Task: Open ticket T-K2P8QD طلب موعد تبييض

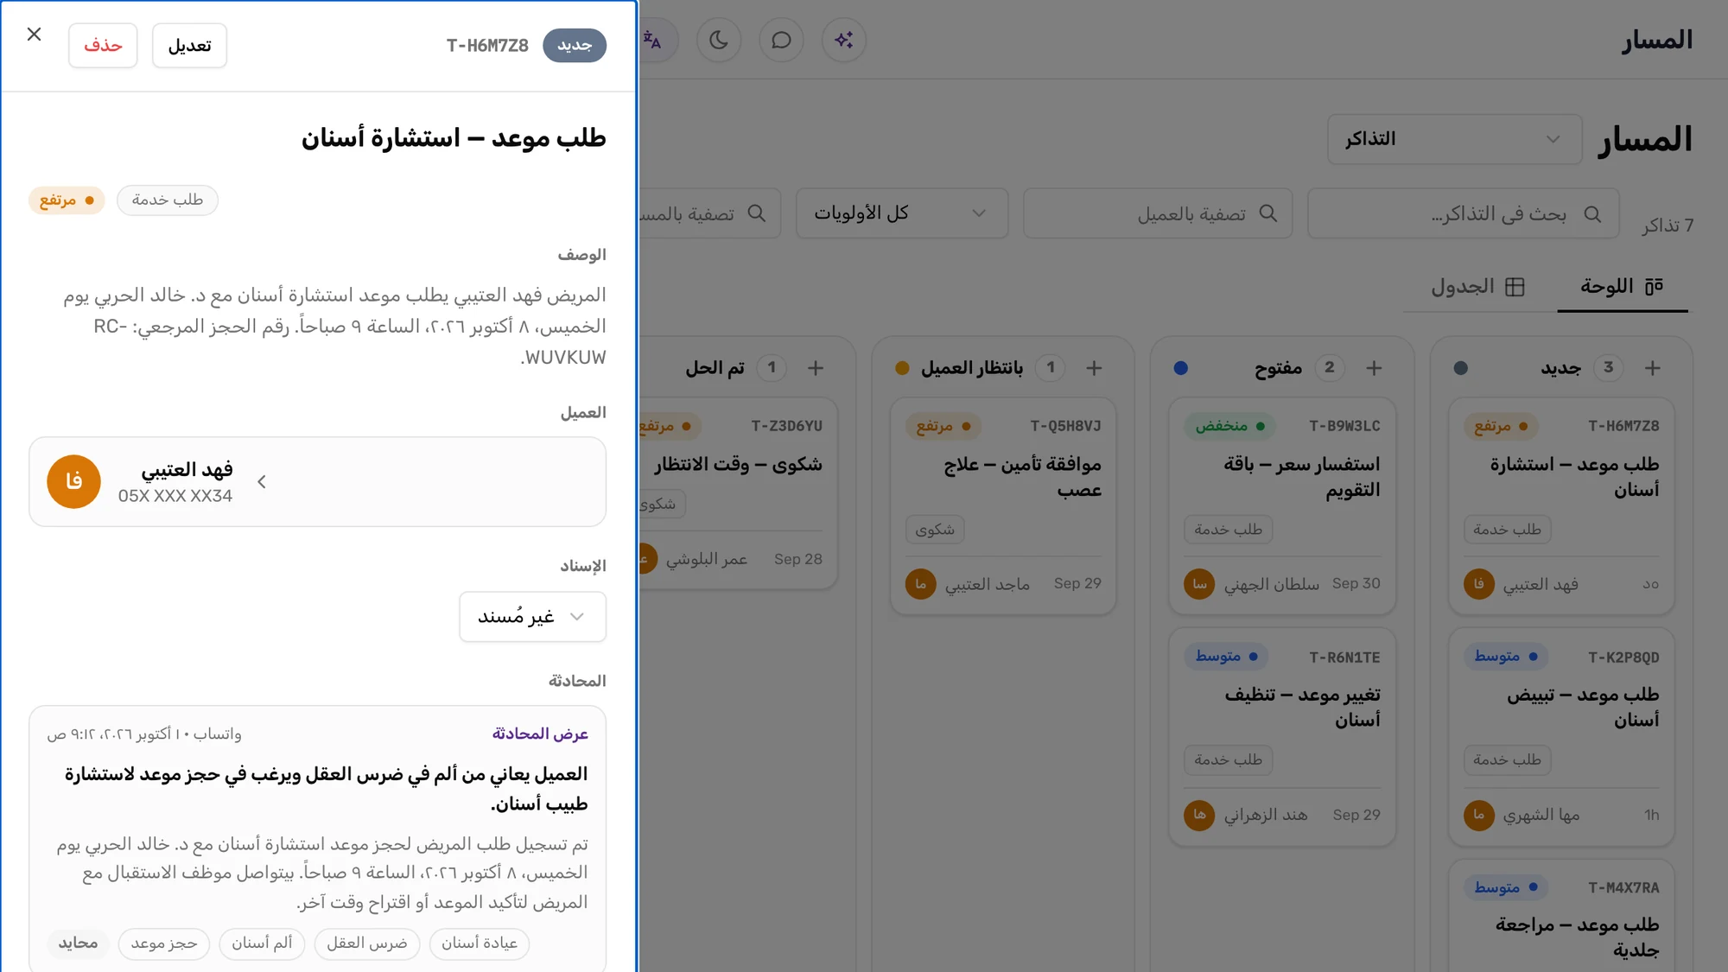Action: [x=1561, y=737]
